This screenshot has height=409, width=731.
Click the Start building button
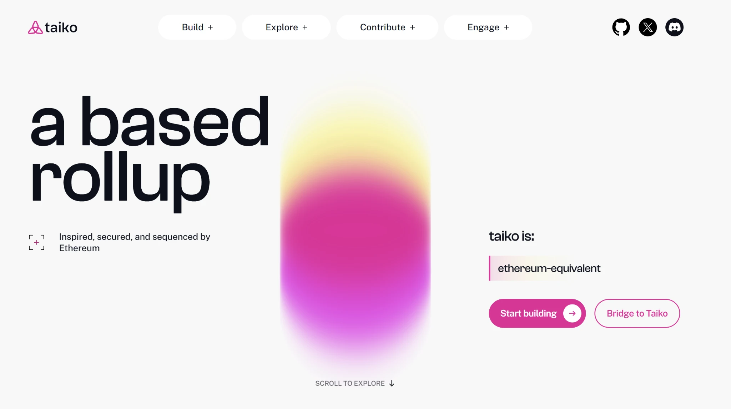pyautogui.click(x=537, y=313)
